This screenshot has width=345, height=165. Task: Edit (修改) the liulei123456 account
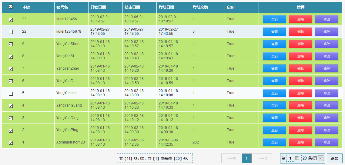327,19
